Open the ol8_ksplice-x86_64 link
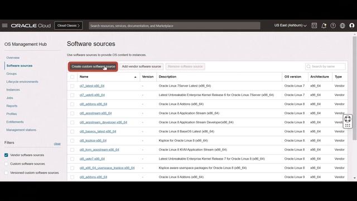357x201 pixels. [93, 141]
